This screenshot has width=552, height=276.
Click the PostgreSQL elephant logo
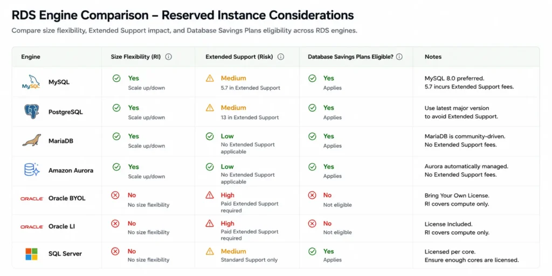click(32, 112)
